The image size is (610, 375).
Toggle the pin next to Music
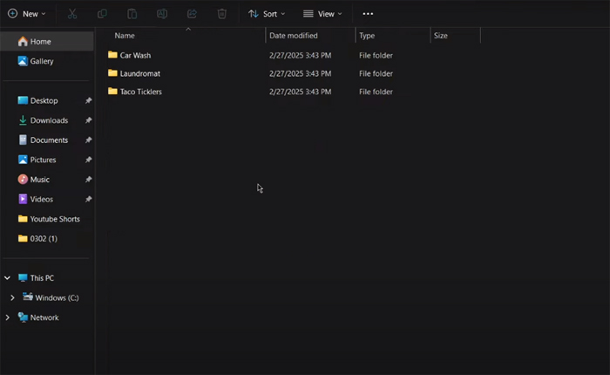tap(88, 180)
